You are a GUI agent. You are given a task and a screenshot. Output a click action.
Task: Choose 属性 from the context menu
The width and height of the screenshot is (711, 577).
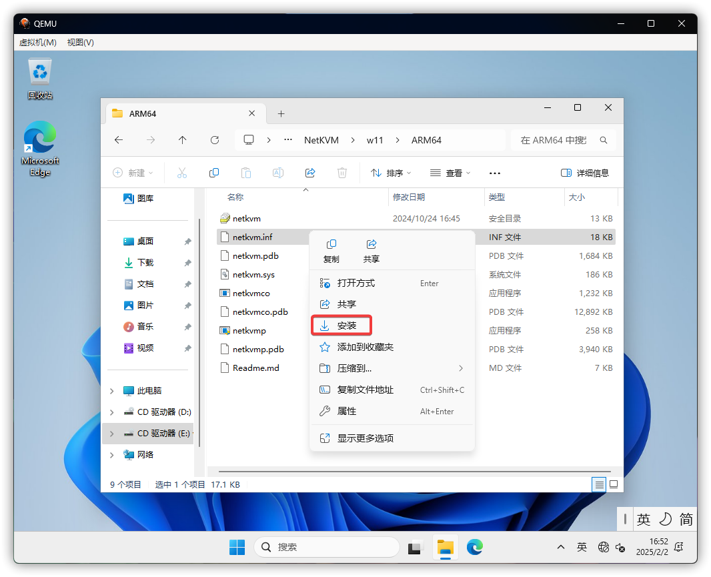pyautogui.click(x=347, y=411)
